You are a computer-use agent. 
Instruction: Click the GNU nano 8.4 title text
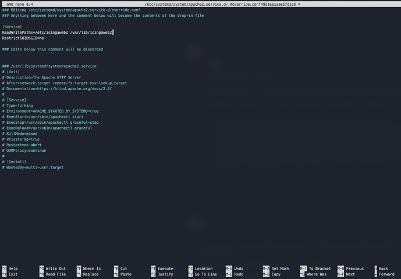[x=20, y=4]
